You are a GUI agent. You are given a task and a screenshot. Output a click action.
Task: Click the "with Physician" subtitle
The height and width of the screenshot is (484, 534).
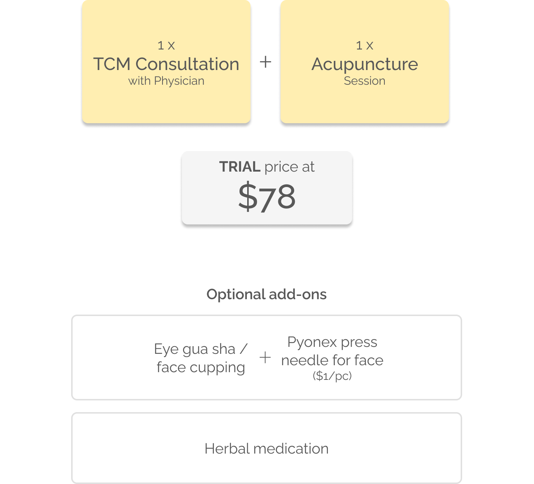click(166, 81)
